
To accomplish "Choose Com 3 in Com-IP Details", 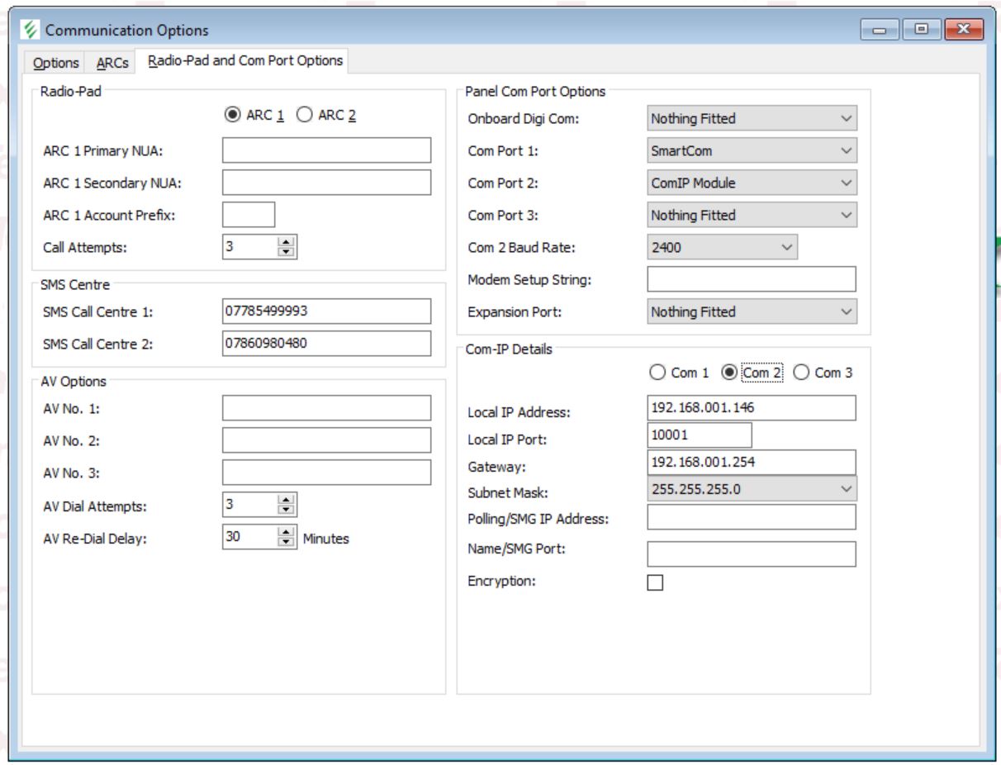I will coord(801,373).
